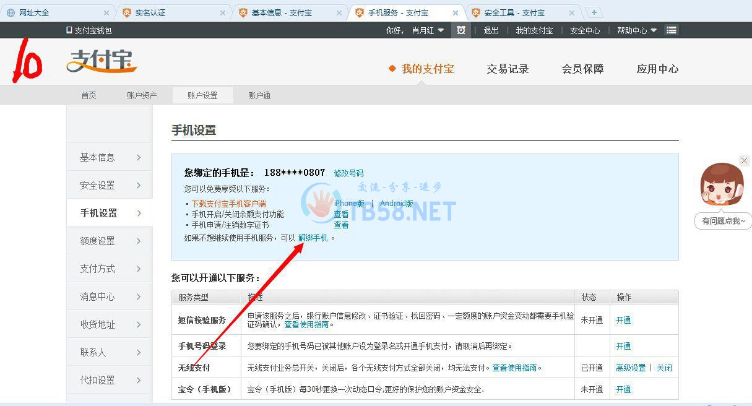The height and width of the screenshot is (406, 752).
Task: Open 查看使用指南 in the 短信校验服务 row
Action: pyautogui.click(x=306, y=324)
